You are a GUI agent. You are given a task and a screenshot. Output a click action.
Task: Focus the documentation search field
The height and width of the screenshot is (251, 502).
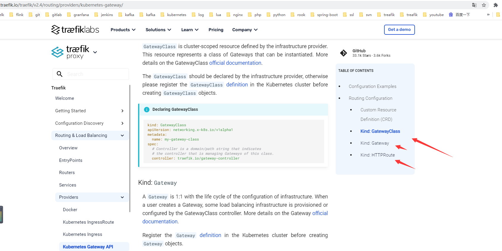(x=91, y=74)
